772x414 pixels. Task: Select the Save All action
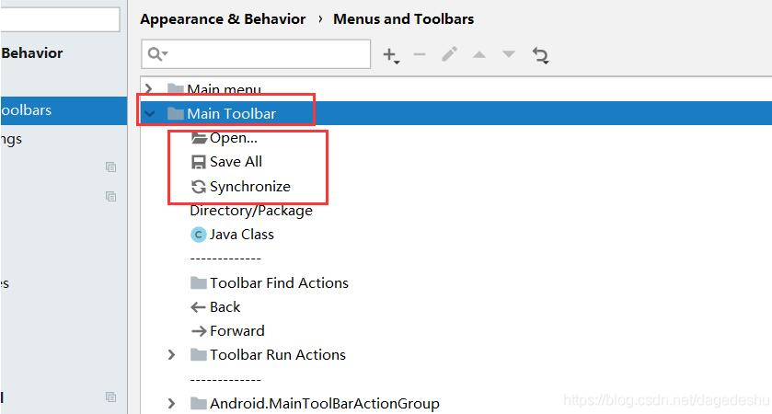[236, 162]
